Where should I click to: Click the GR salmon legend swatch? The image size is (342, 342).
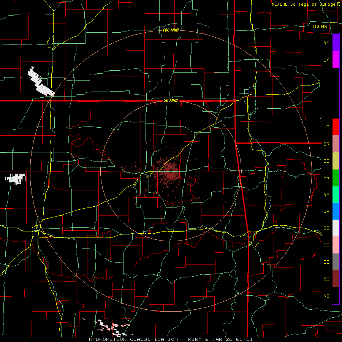(336, 144)
